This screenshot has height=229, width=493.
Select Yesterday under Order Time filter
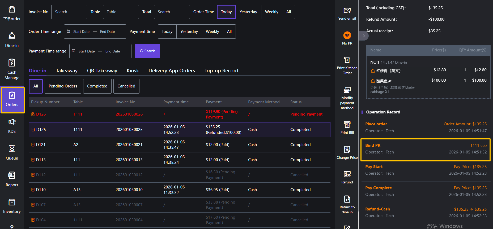(248, 12)
